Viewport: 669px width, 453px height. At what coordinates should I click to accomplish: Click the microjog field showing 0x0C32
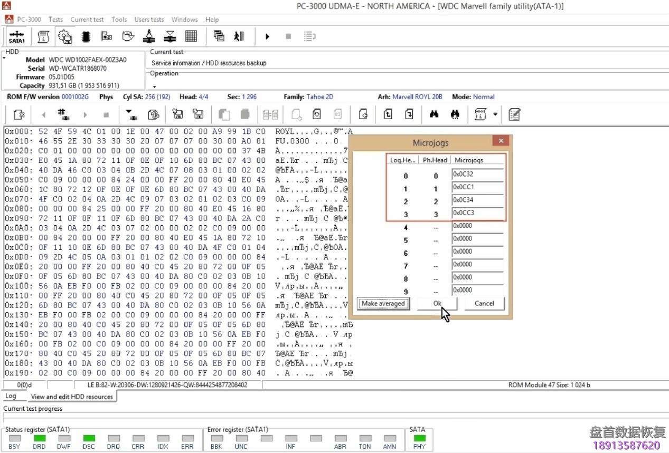pyautogui.click(x=477, y=174)
